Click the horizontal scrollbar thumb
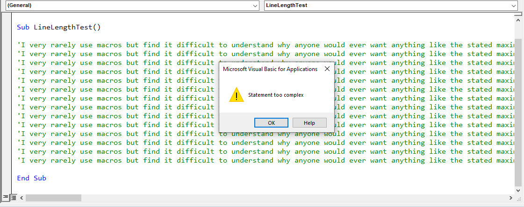 (53, 198)
